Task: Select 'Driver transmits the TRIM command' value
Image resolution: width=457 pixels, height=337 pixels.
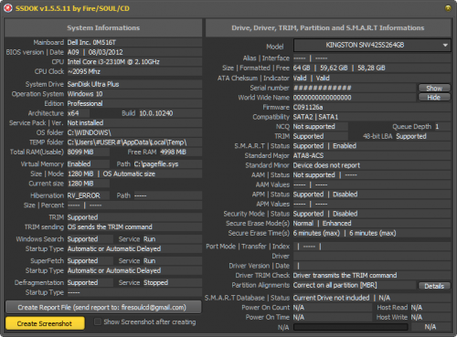Action: (x=345, y=275)
